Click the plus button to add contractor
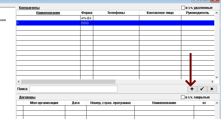Screen dimensions: 221x119 [x=192, y=89]
